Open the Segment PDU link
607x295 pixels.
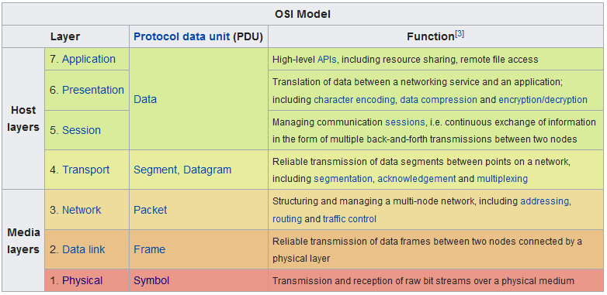[x=155, y=170]
